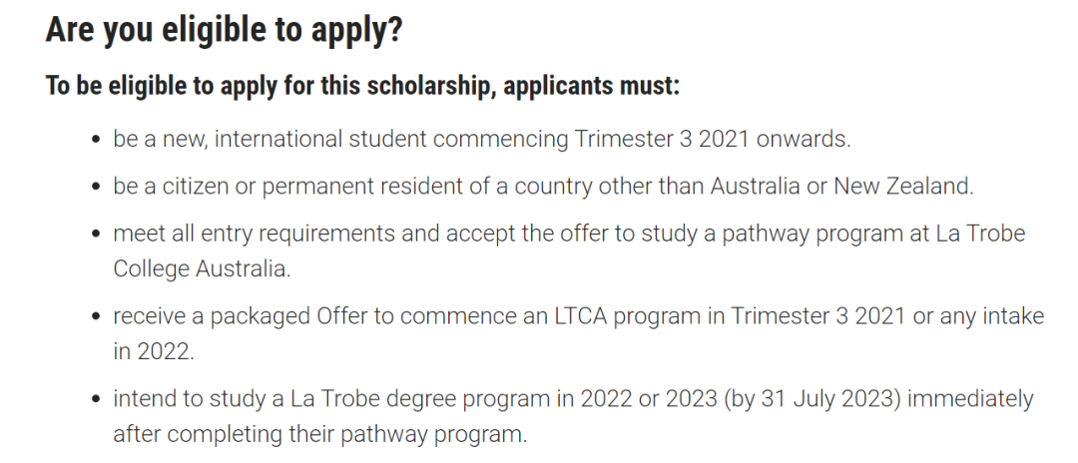Click the bullet dot before "meet all entry requirements"
This screenshot has width=1078, height=463.
96,234
